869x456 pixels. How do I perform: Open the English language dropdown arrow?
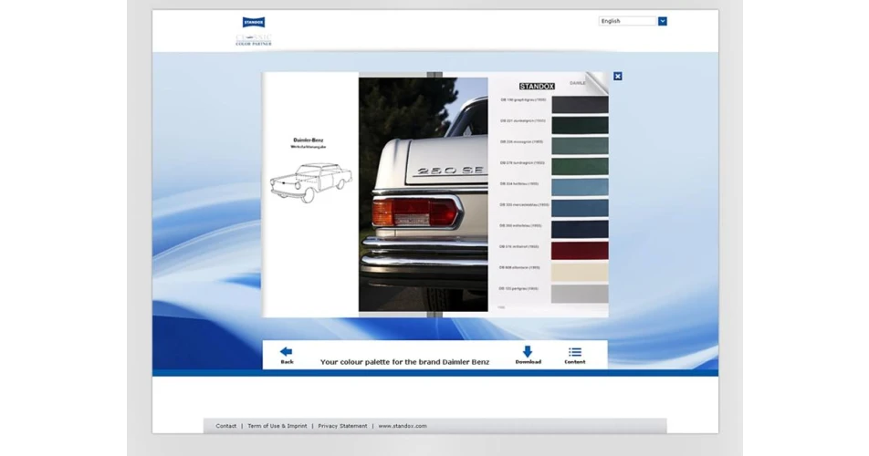pos(663,21)
